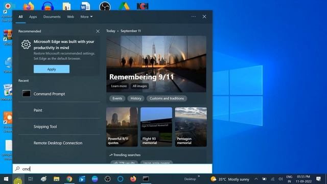Screen dimensions: 327x184
Task: Open the Flight 93 memorial card
Action: [x=156, y=127]
